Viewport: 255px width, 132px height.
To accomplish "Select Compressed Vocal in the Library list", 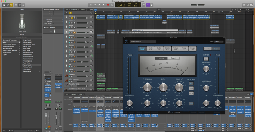I will [29, 44].
